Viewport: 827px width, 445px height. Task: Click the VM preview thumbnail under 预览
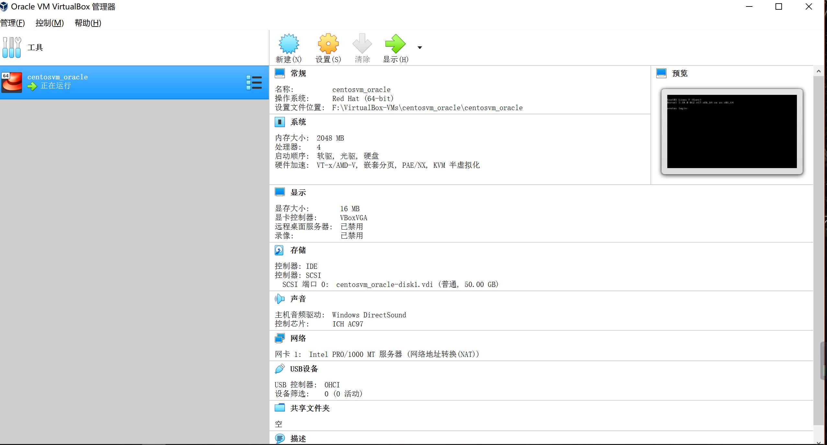click(731, 131)
